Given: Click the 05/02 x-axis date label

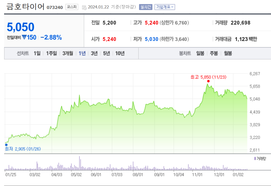Looking at the screenshot, I should click(x=76, y=174).
